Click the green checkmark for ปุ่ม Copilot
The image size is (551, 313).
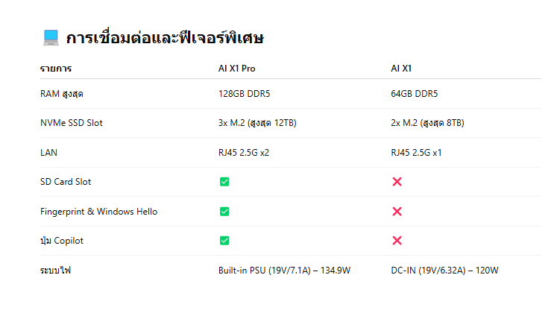[x=224, y=241]
